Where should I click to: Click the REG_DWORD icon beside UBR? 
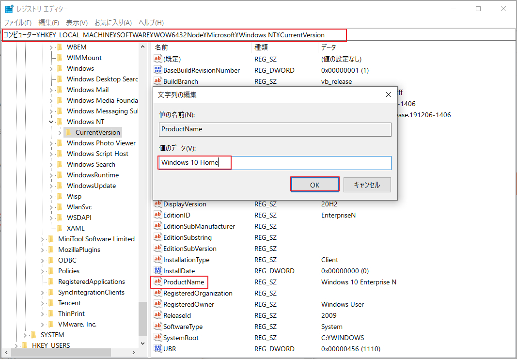pyautogui.click(x=157, y=348)
